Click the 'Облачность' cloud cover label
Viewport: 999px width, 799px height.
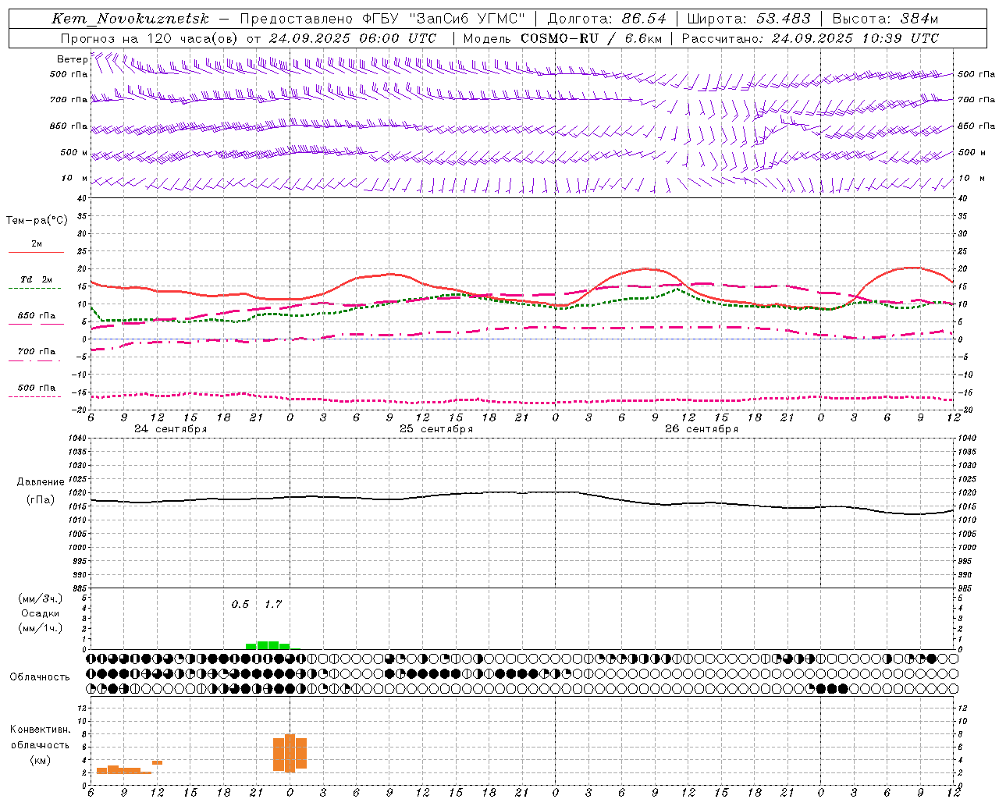point(40,677)
